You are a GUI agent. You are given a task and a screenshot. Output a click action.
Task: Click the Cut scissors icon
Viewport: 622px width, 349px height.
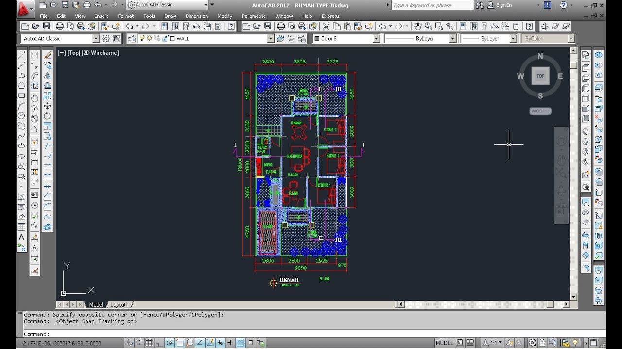point(326,26)
